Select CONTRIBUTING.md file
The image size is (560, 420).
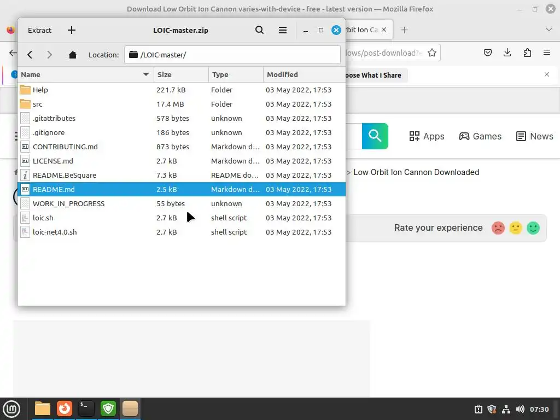point(182,147)
